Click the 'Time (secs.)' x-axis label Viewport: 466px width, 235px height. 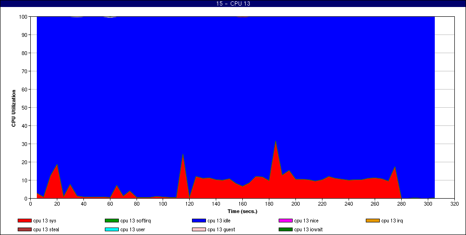242,212
